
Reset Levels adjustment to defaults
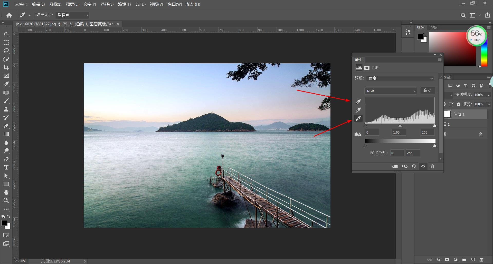click(x=414, y=166)
